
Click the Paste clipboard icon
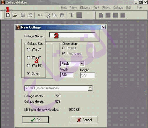click(x=62, y=15)
